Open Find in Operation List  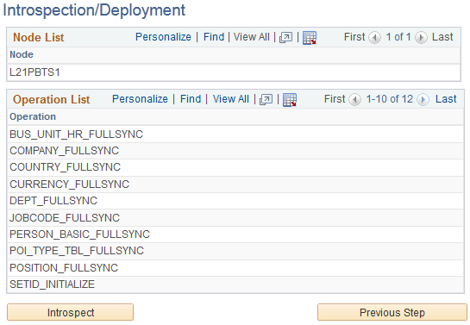click(x=191, y=99)
